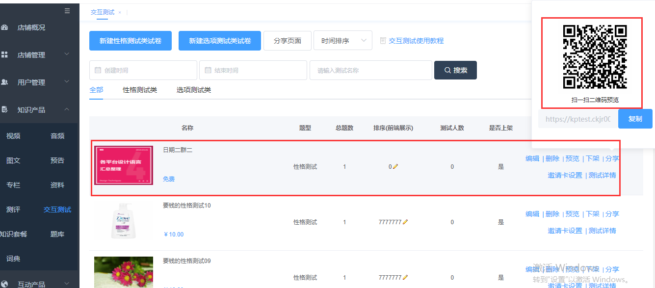Collapse the 知识产品 sidebar section

67,109
